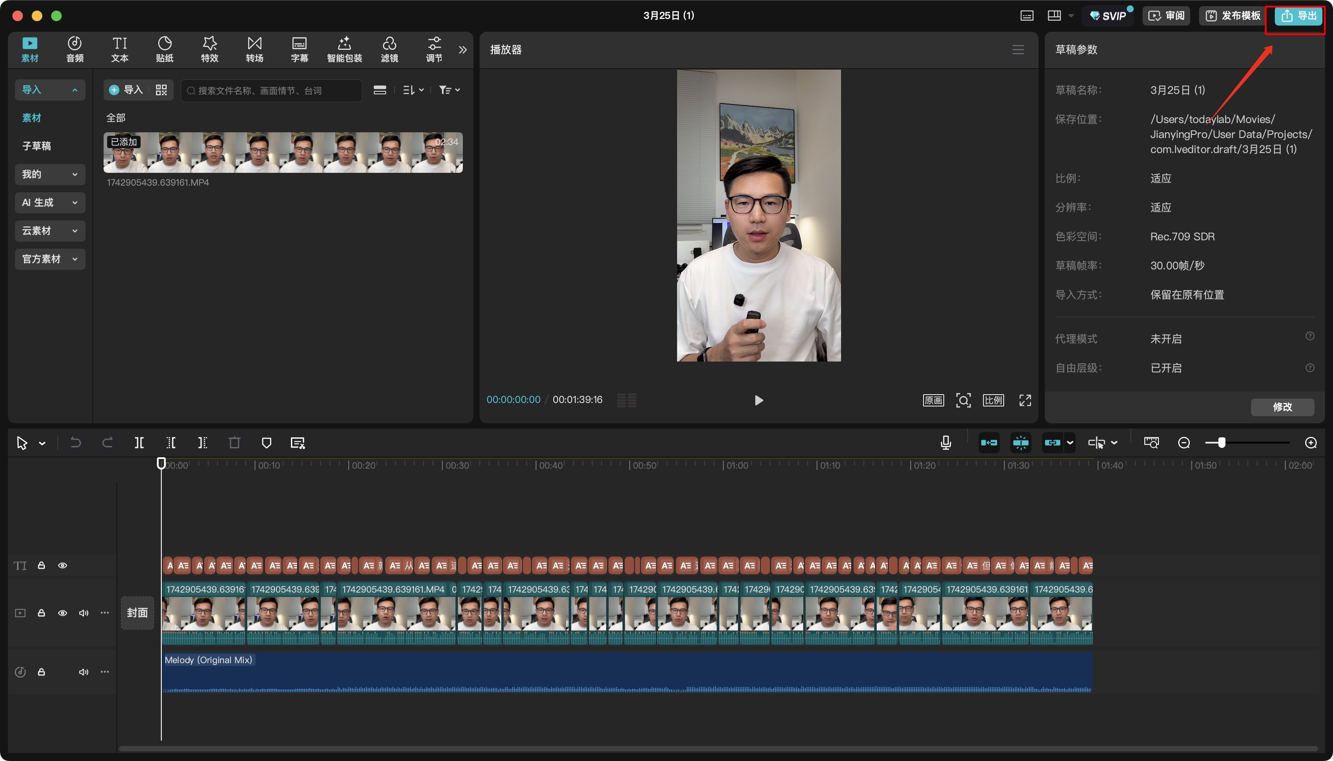Click the marker shield icon in timeline toolbar
The height and width of the screenshot is (761, 1333).
point(267,443)
